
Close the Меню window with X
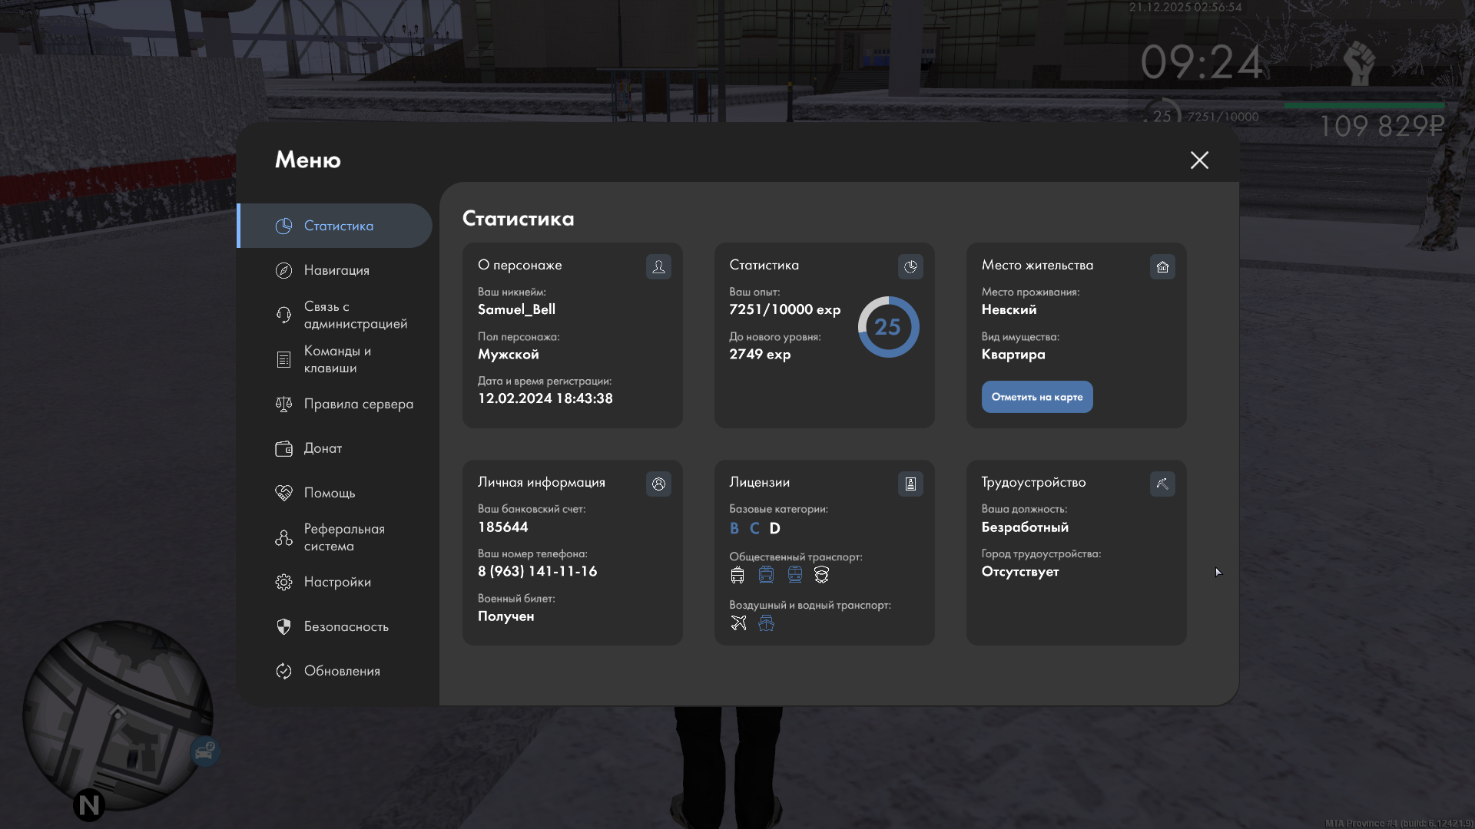[1199, 160]
